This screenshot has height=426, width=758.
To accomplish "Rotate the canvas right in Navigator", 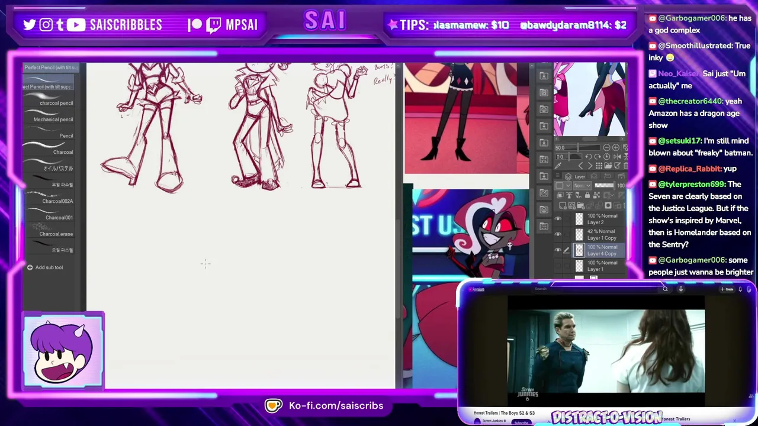I will [598, 157].
